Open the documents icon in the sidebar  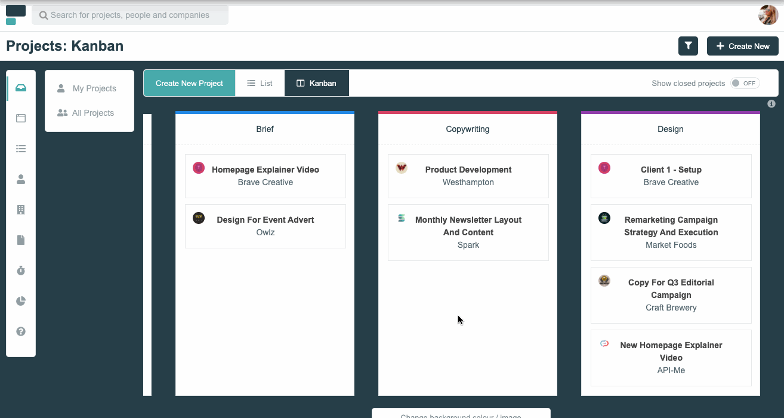pos(20,239)
